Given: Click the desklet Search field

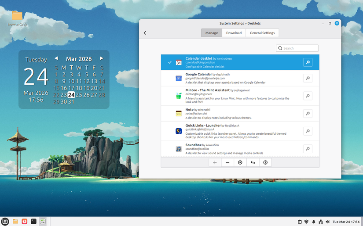Looking at the screenshot, I should (x=297, y=48).
